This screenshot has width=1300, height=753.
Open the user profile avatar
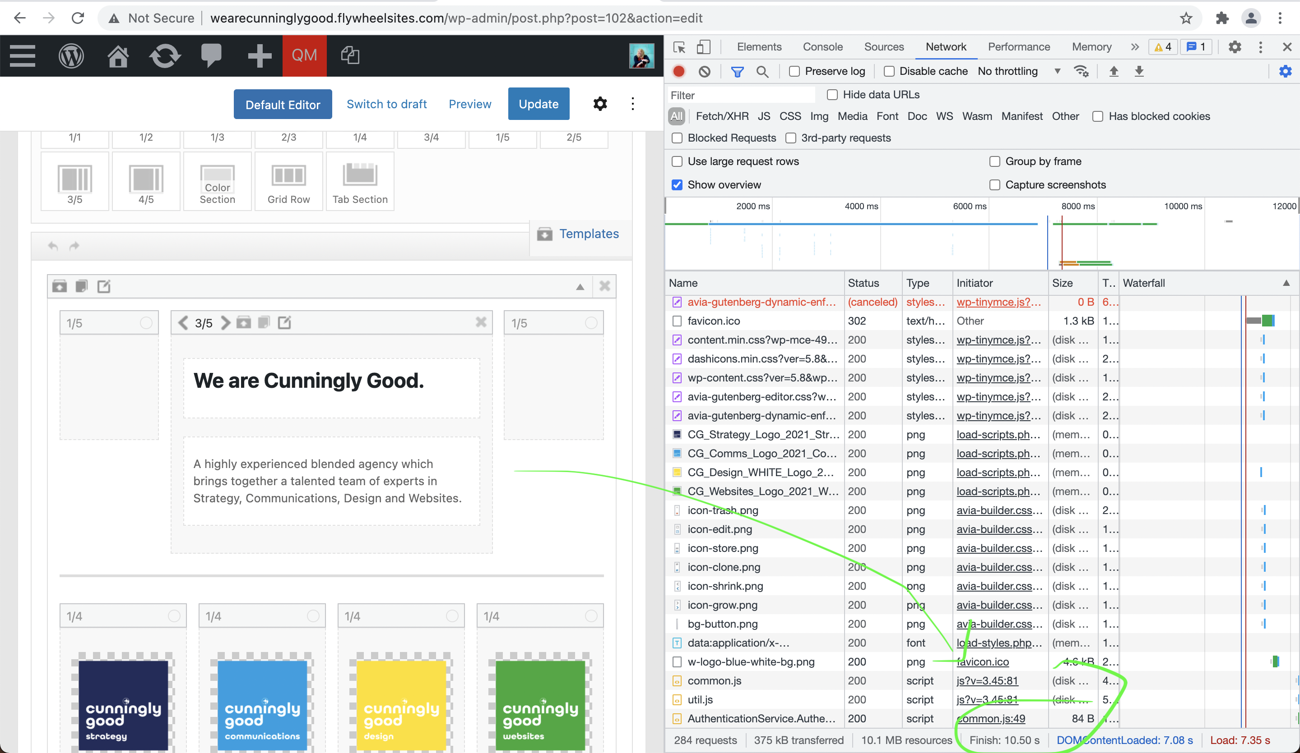pos(641,55)
